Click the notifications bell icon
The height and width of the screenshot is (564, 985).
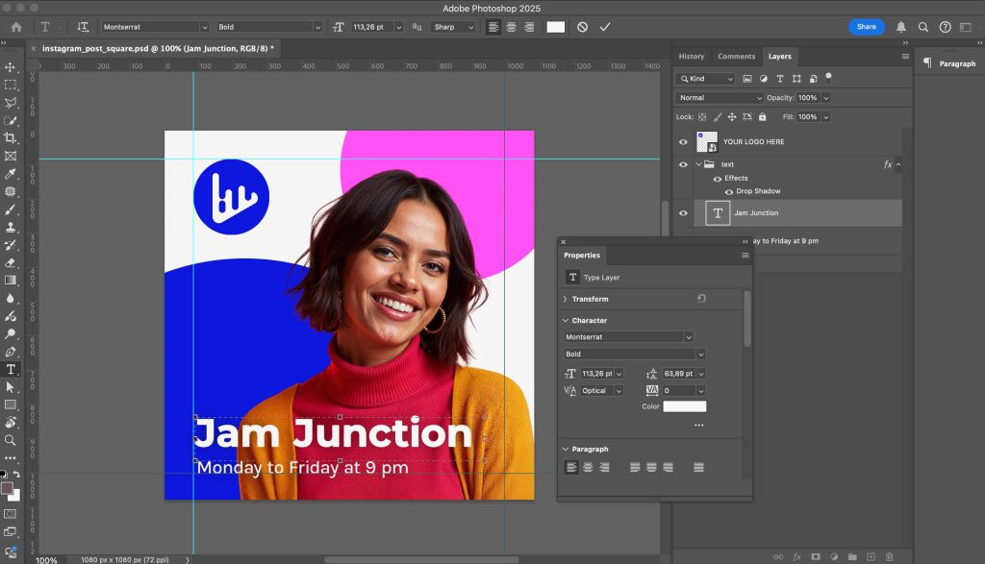pos(901,27)
